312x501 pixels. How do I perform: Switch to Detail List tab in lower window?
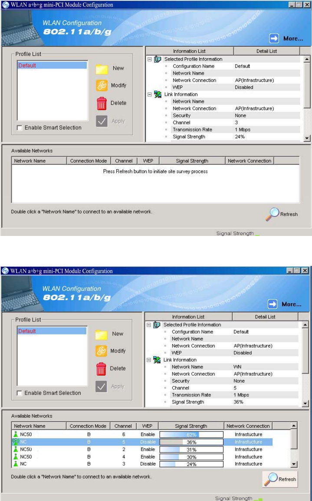(x=265, y=317)
